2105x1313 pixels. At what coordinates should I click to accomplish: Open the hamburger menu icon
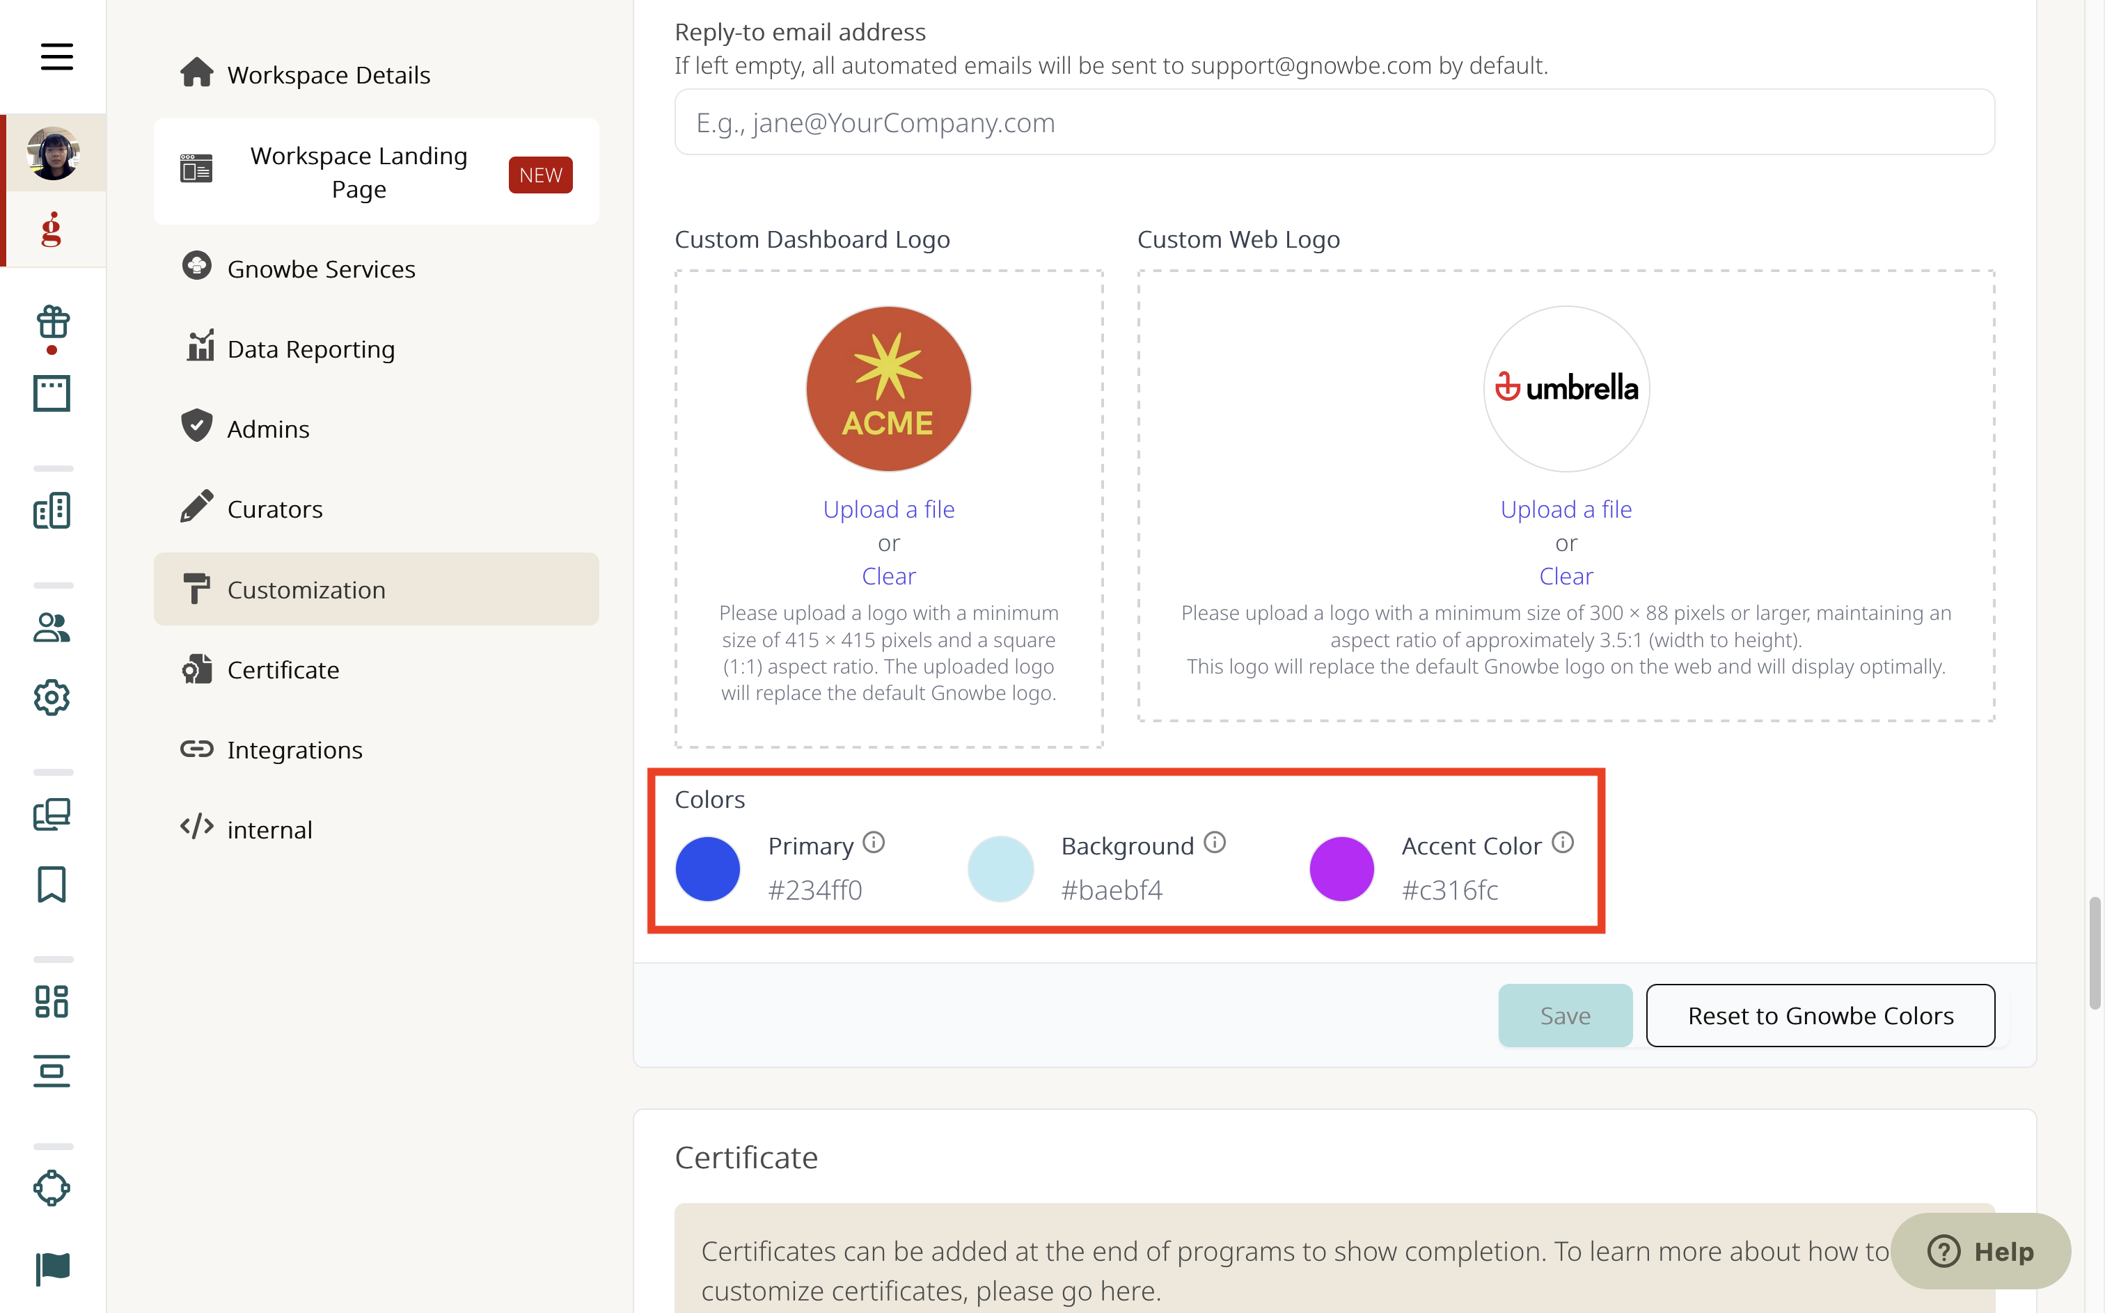(x=56, y=57)
